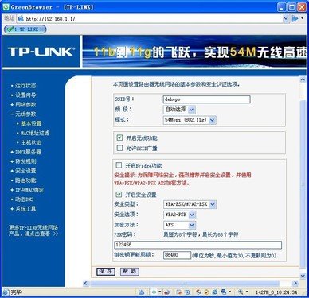The height and width of the screenshot is (298, 309).
Task: Click the vertical scrollbar down arrow
Action: (303, 276)
